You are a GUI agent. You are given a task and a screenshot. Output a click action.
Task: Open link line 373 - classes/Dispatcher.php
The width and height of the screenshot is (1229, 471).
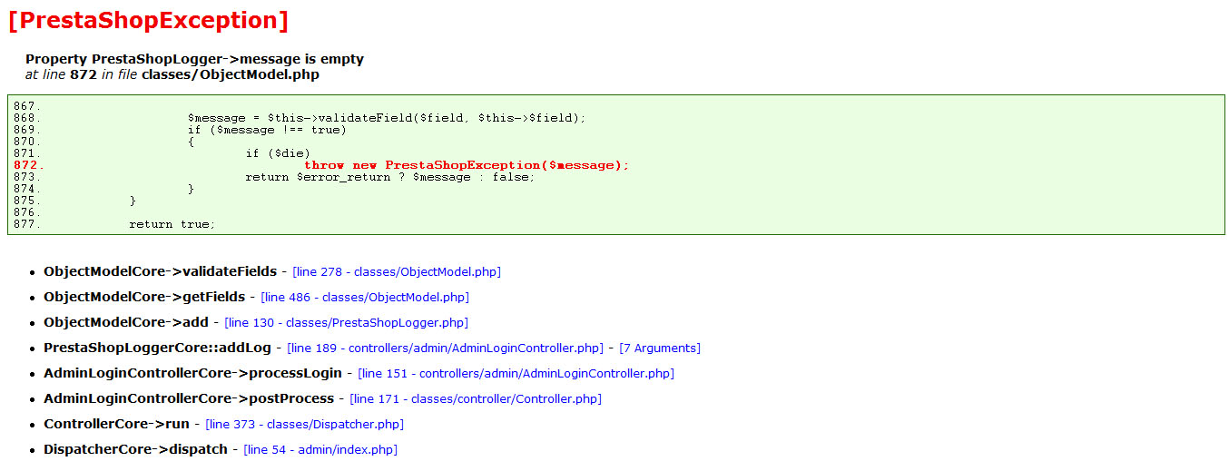(305, 424)
